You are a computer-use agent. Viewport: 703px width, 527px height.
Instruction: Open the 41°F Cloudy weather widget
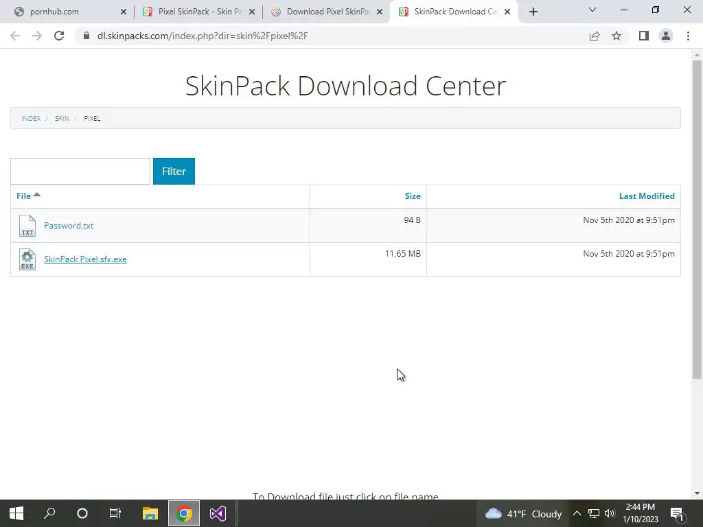(x=523, y=513)
